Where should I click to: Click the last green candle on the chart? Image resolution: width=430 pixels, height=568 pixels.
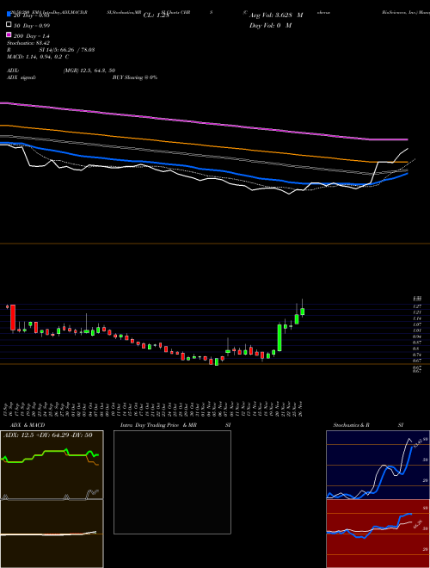(302, 312)
